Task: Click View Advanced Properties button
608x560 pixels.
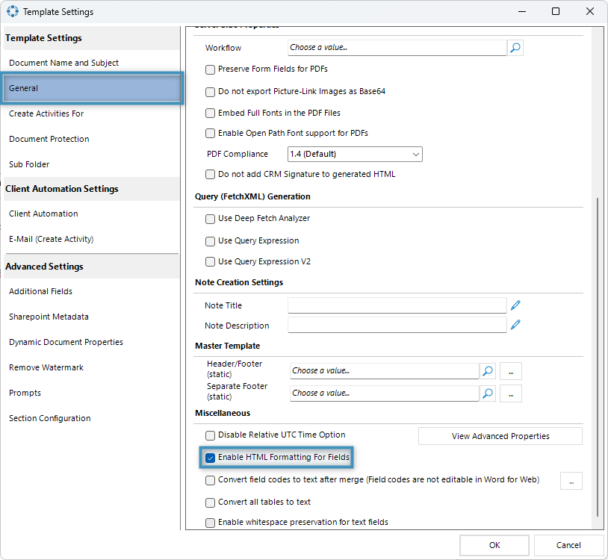Action: pyautogui.click(x=500, y=436)
